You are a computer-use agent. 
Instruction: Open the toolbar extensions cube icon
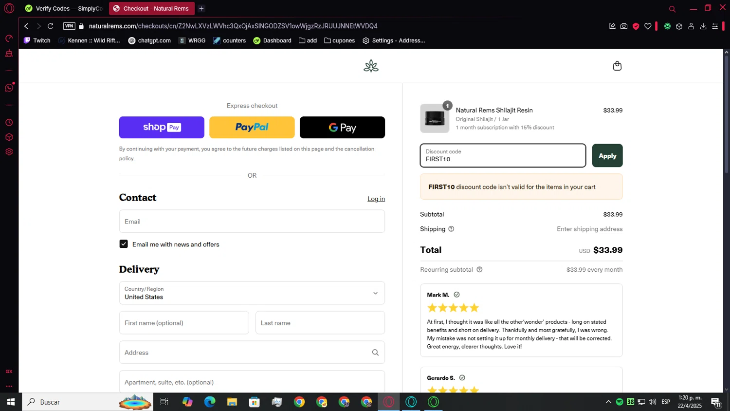click(x=679, y=26)
